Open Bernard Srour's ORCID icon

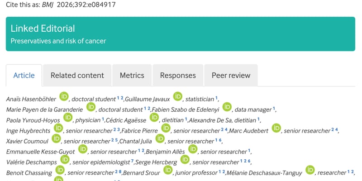tap(168, 171)
